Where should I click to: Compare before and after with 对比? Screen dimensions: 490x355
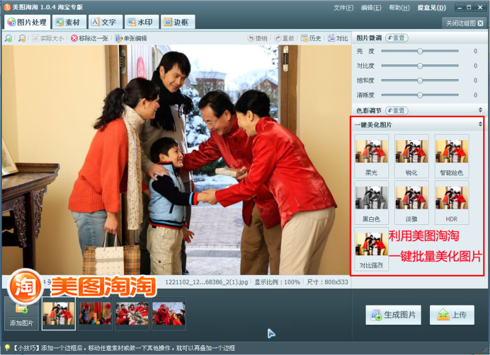[x=338, y=39]
